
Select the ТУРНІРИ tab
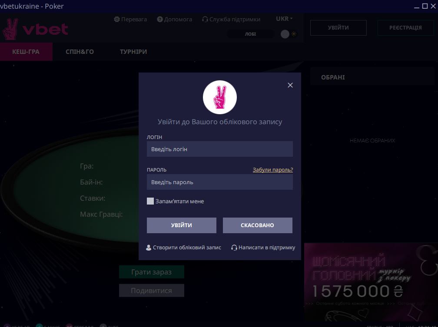click(x=133, y=52)
